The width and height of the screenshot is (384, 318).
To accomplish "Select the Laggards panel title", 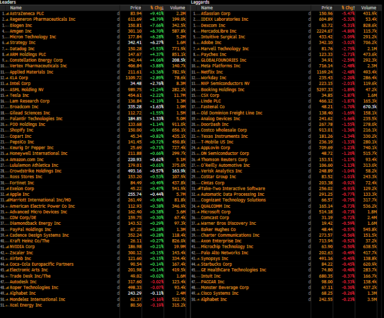I will tap(201, 2).
